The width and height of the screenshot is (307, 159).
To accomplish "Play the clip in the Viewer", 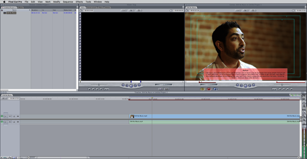I will pyautogui.click(x=131, y=86).
